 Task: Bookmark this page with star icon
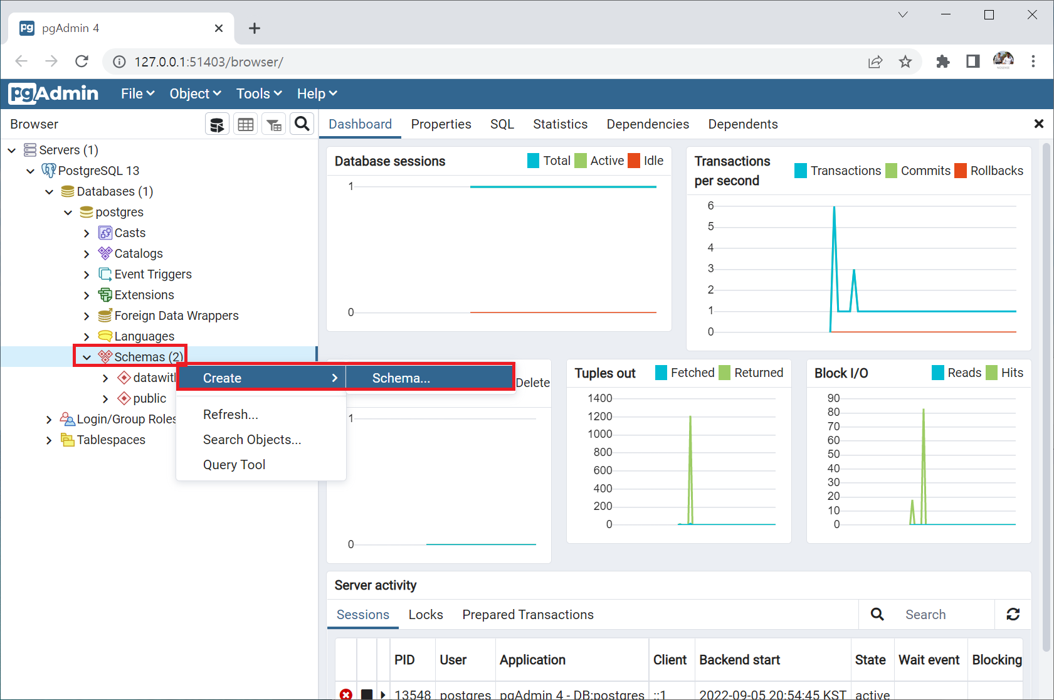(905, 61)
